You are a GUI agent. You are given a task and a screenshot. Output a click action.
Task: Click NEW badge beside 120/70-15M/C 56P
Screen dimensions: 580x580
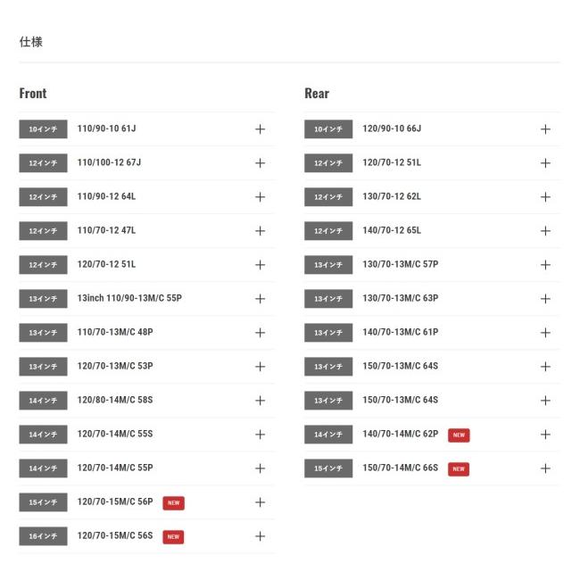coord(173,502)
